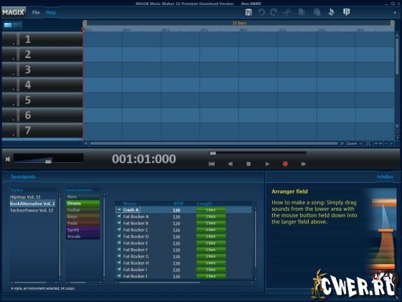Click the scissors Cut icon
Viewport: 402px width, 302px height.
[x=287, y=12]
